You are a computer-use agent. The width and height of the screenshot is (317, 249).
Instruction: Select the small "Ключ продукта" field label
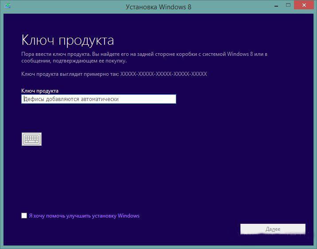coord(40,90)
